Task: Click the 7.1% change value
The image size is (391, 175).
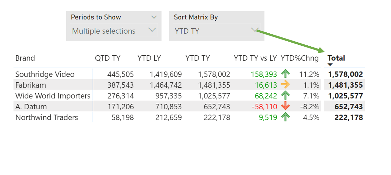Action: click(312, 96)
